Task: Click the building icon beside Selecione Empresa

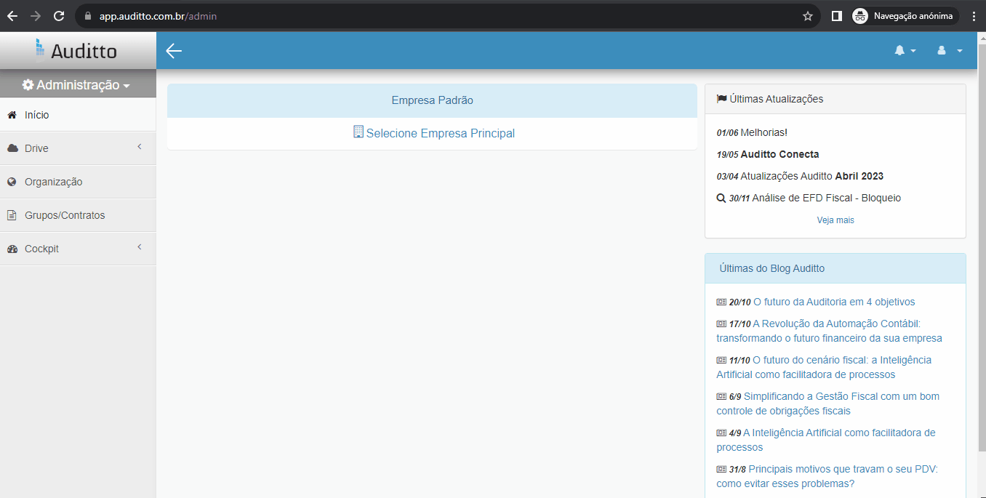Action: point(358,132)
